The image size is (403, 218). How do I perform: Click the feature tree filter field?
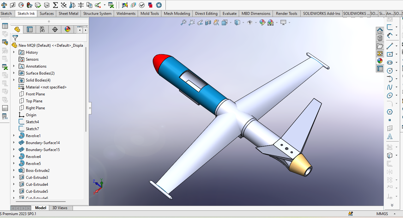click(47, 38)
